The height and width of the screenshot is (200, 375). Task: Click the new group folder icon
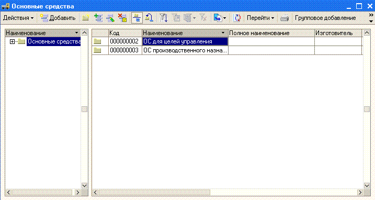click(x=86, y=18)
